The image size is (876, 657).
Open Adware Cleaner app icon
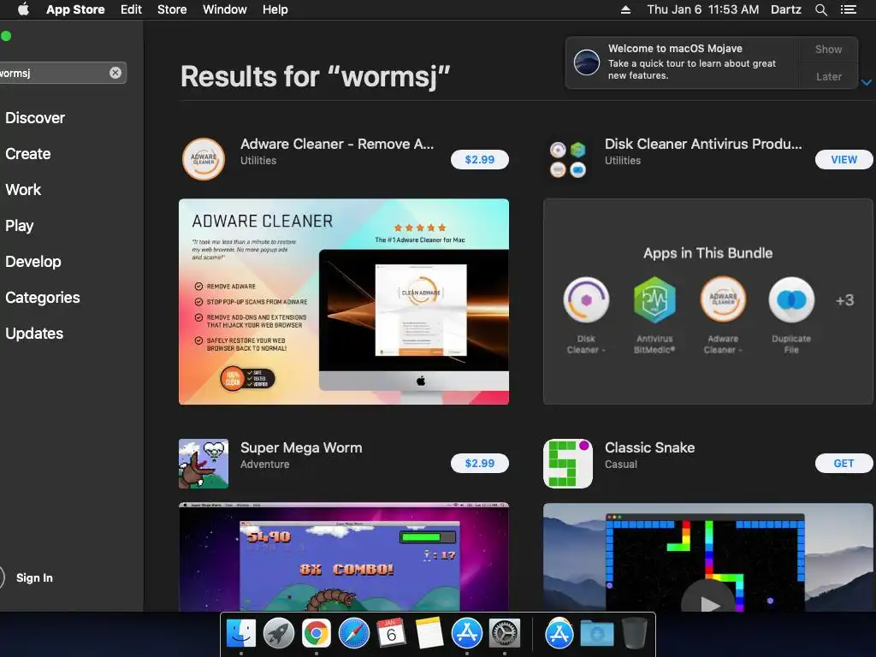204,159
